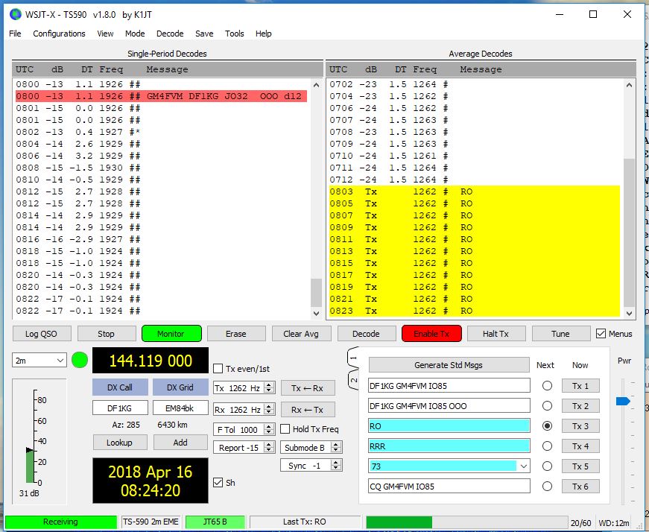Select the Next radio button for Tx 4

pyautogui.click(x=547, y=446)
